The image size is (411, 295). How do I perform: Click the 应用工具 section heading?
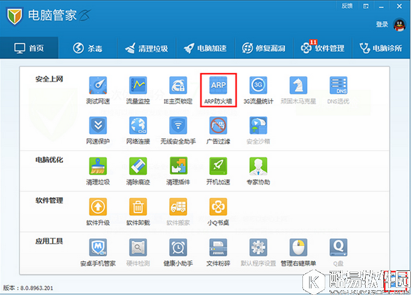49,241
